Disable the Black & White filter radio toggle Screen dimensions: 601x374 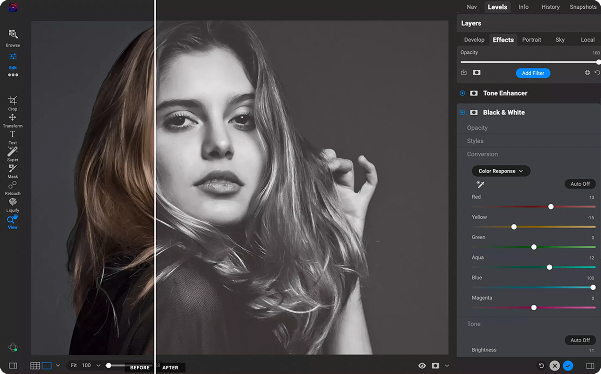click(462, 112)
